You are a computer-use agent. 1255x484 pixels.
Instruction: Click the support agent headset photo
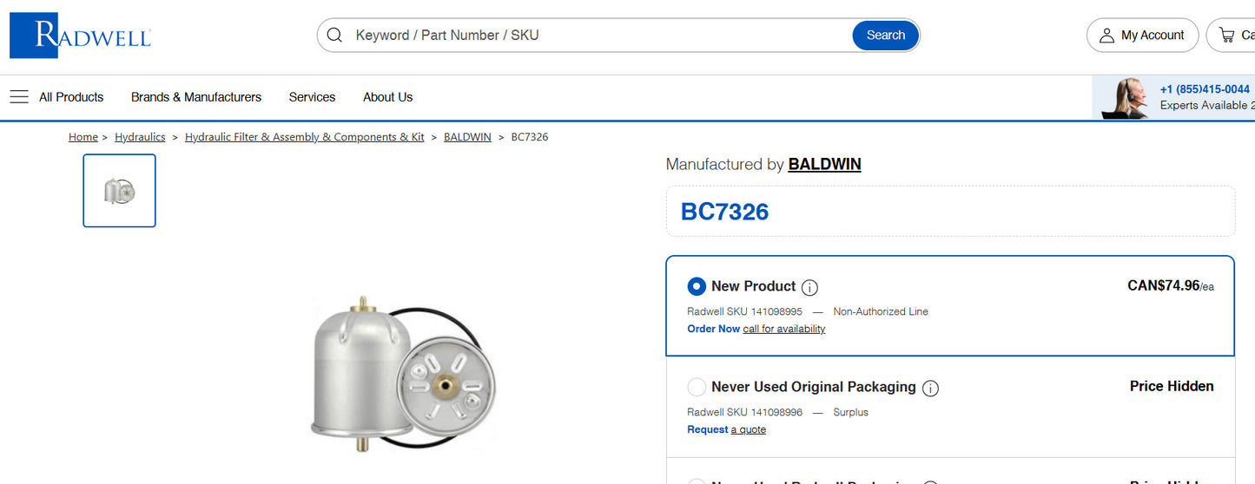1124,98
